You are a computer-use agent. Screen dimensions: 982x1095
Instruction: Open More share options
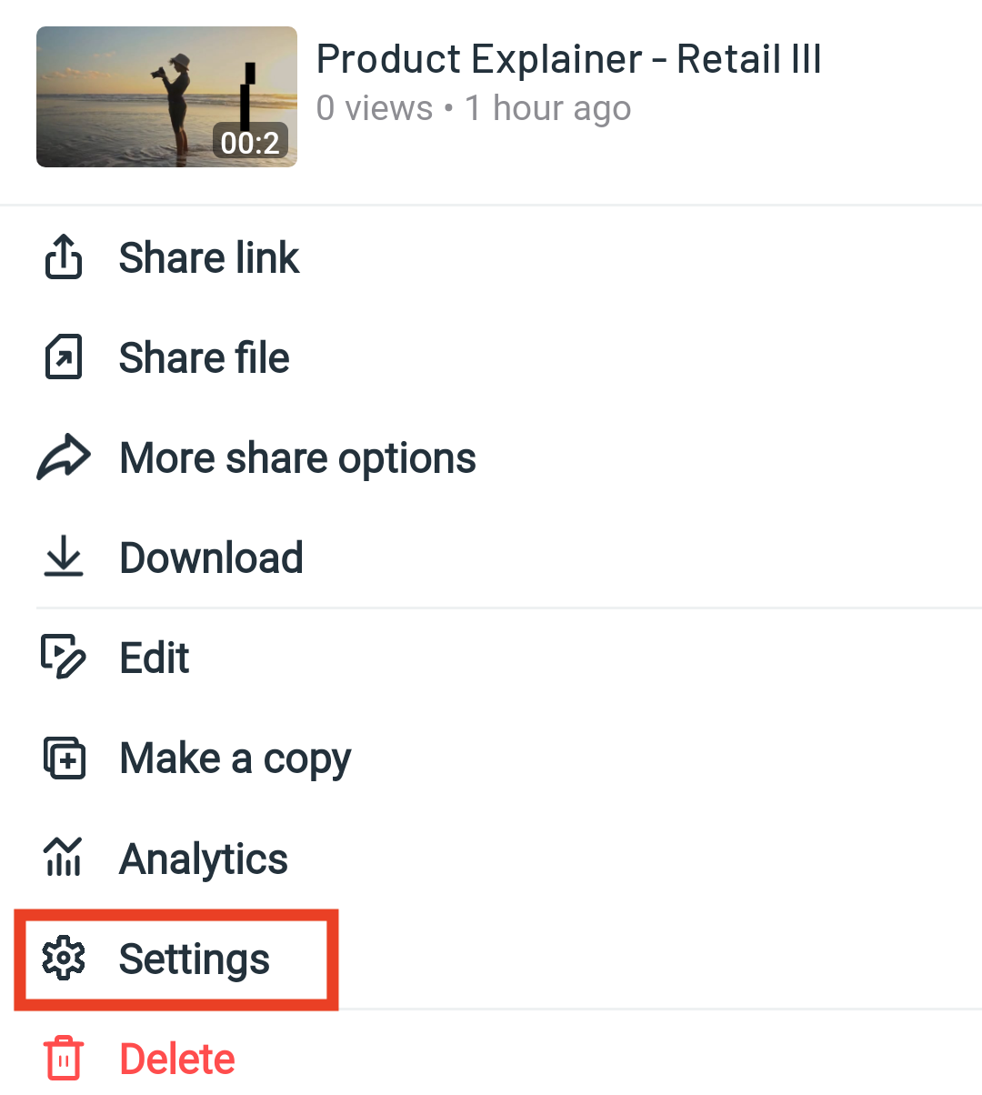[297, 457]
